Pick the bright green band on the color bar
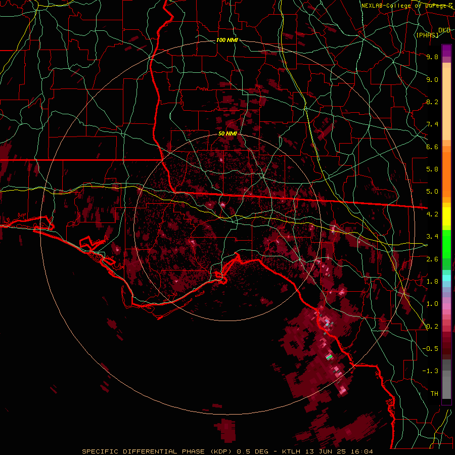Image resolution: width=455 pixels, height=455 pixels. 446,243
